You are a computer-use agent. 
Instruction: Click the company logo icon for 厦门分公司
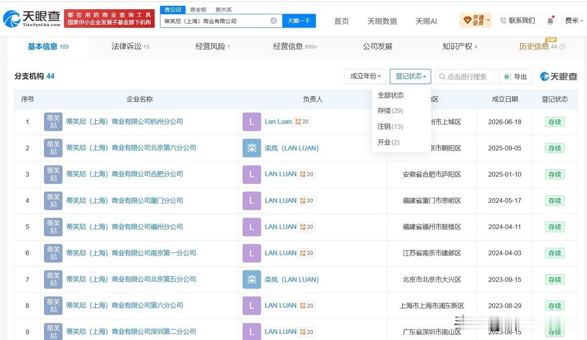pos(53,201)
